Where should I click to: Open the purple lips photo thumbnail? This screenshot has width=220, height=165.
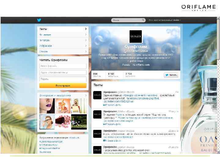pyautogui.click(x=47, y=106)
